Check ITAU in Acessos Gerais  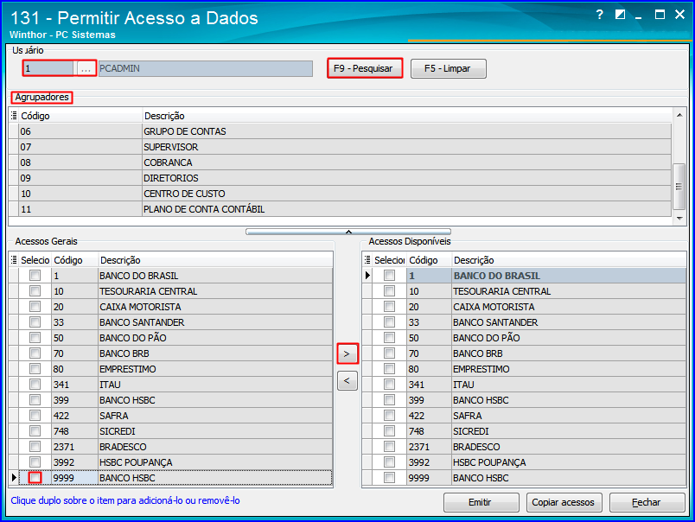pyautogui.click(x=35, y=385)
